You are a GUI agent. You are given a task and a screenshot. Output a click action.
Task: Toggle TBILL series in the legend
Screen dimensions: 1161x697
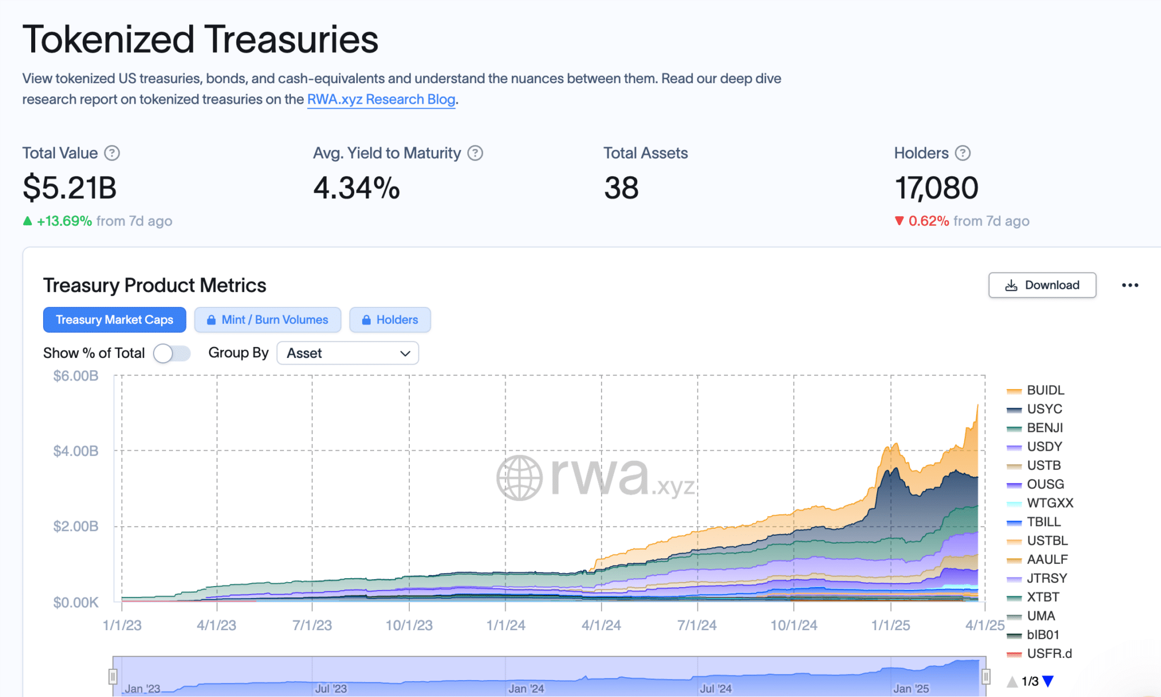coord(1033,521)
